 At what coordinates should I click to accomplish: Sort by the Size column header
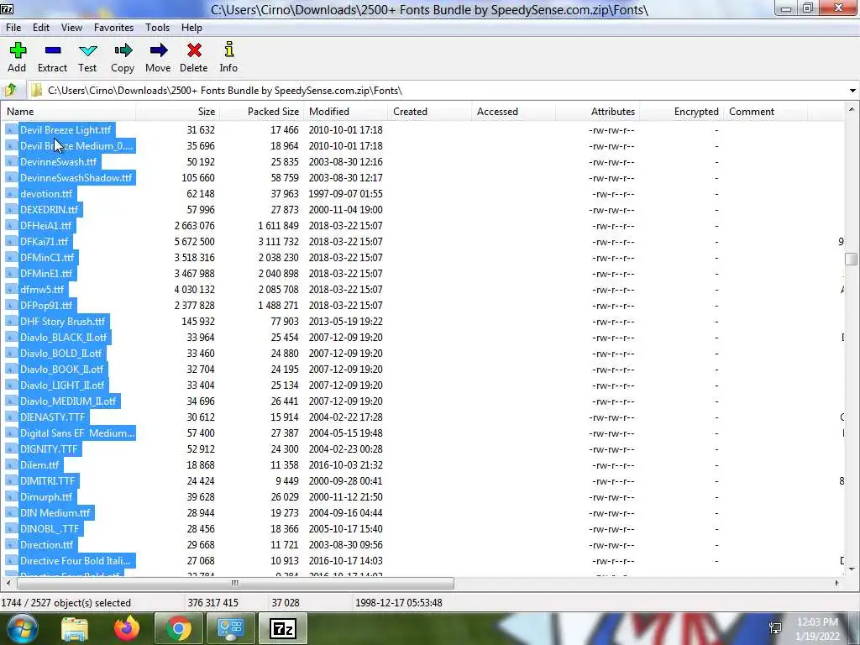(x=178, y=112)
